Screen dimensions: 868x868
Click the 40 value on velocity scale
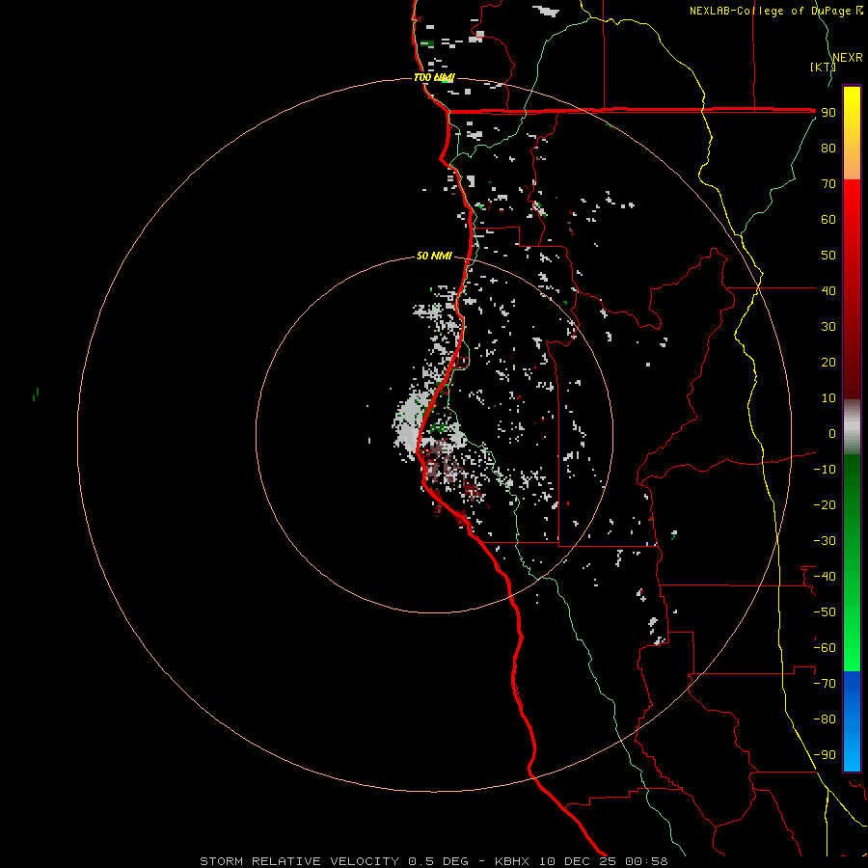(x=828, y=290)
